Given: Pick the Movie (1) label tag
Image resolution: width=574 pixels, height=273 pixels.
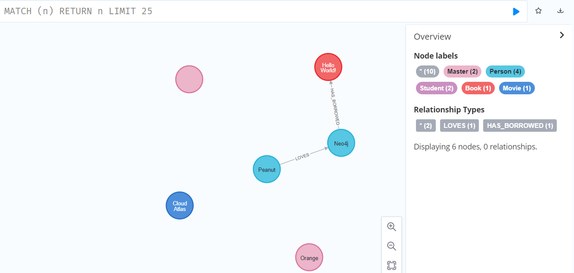Looking at the screenshot, I should point(516,88).
